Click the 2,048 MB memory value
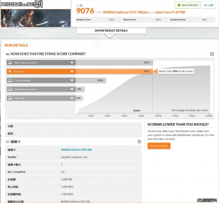 pyautogui.click(x=66, y=179)
